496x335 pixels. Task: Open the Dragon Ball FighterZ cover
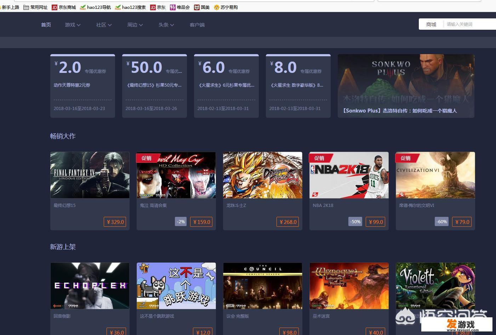pos(263,175)
